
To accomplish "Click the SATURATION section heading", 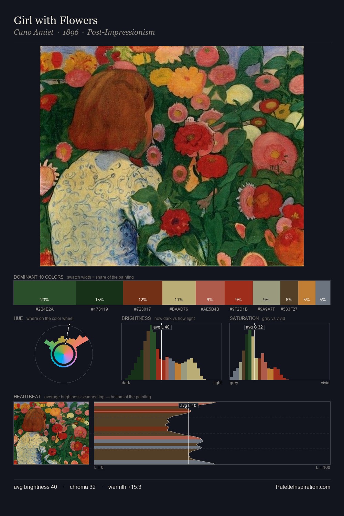I will click(x=244, y=318).
